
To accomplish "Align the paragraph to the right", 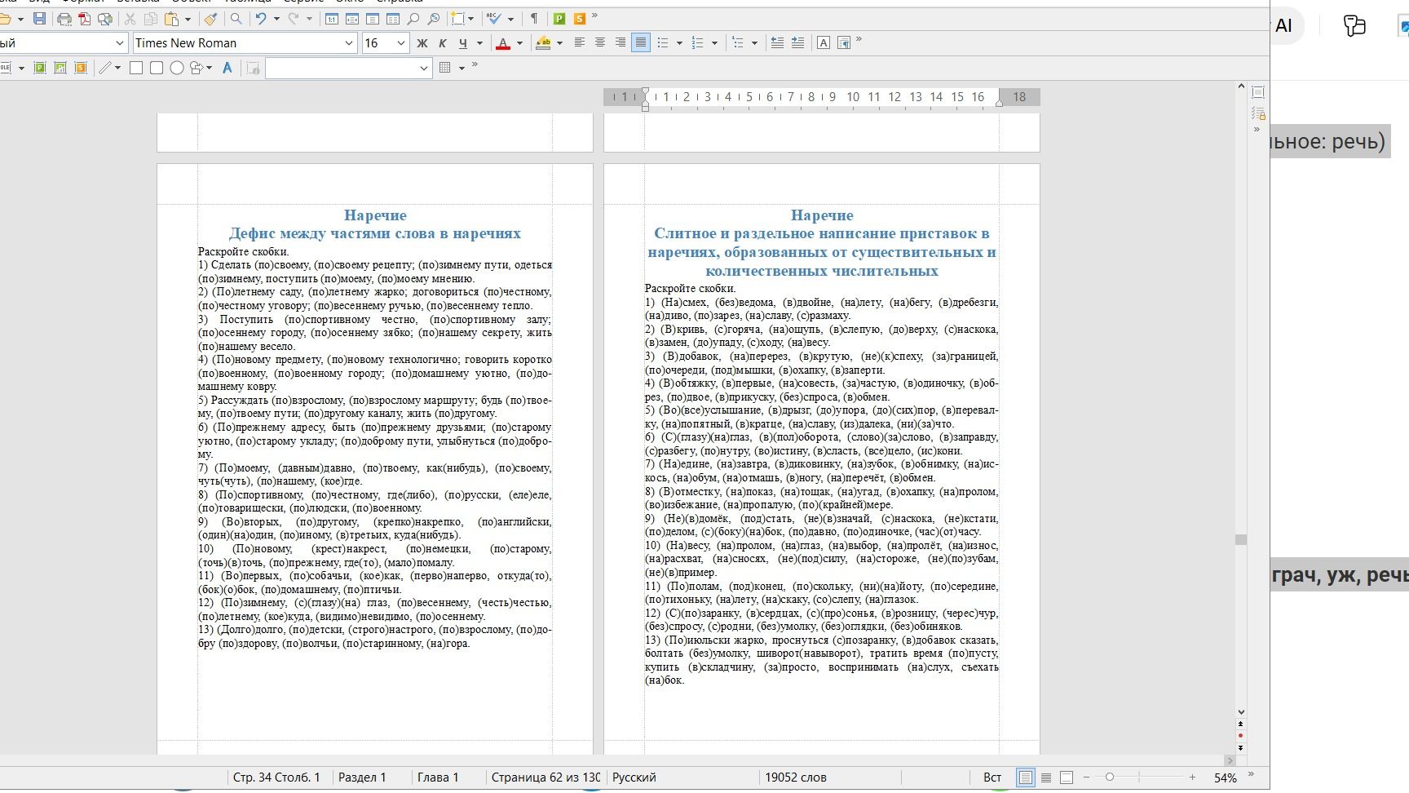I will pyautogui.click(x=621, y=42).
